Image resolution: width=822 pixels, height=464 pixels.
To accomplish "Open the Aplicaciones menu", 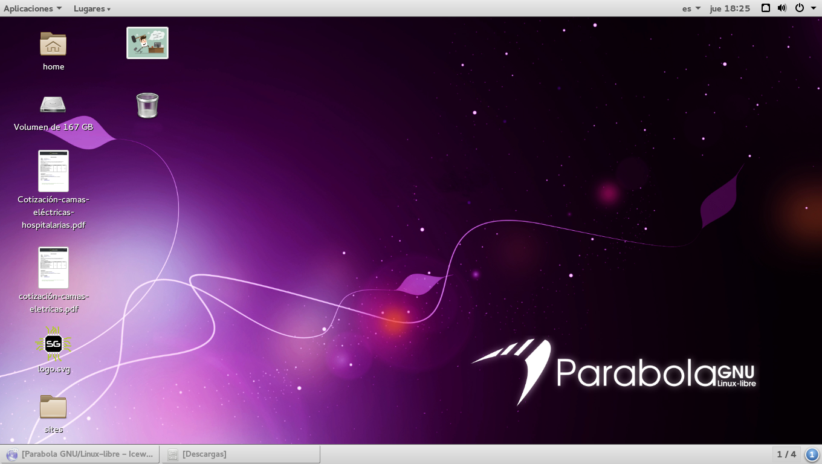I will coord(28,8).
